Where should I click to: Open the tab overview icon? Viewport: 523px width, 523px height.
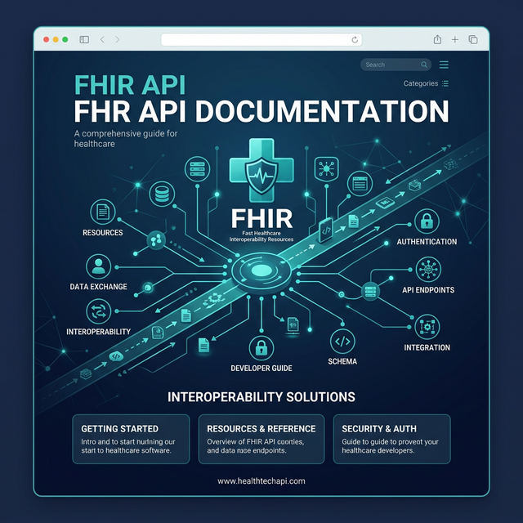point(473,40)
